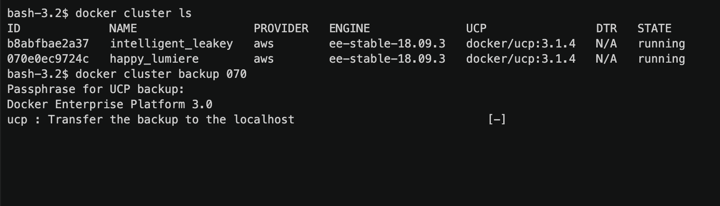This screenshot has width=720, height=206.
Task: Click the engine version of happy_lumiere
Action: (387, 59)
